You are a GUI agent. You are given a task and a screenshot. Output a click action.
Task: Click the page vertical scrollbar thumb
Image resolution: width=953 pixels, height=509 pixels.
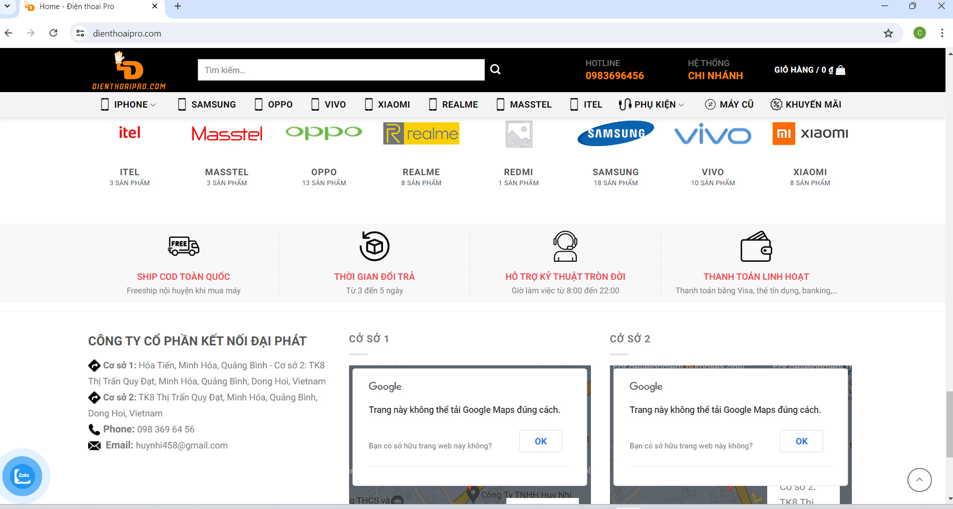pyautogui.click(x=949, y=424)
